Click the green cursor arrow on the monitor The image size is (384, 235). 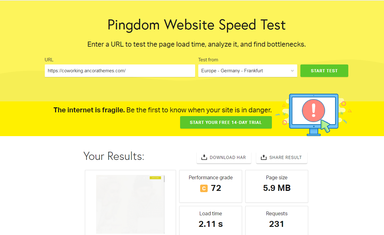(x=325, y=126)
